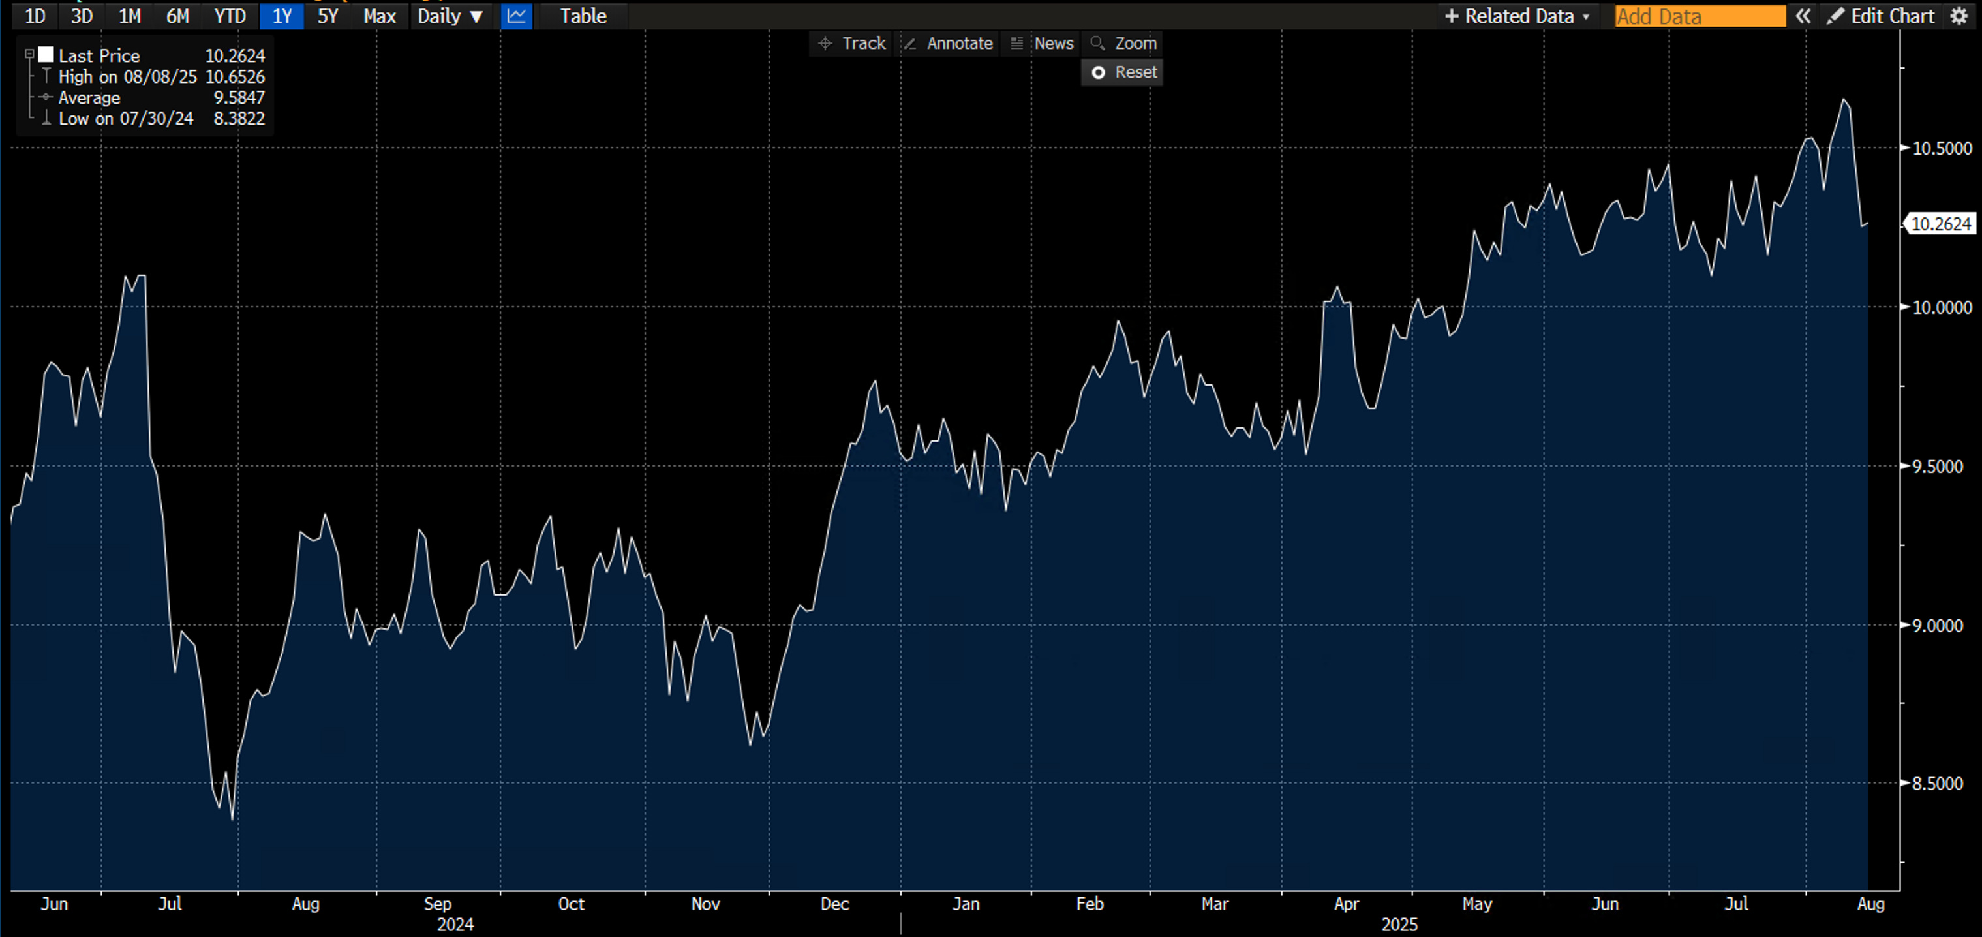Click the white Last Price color swatch
Screen dimensions: 1982x937
(46, 55)
